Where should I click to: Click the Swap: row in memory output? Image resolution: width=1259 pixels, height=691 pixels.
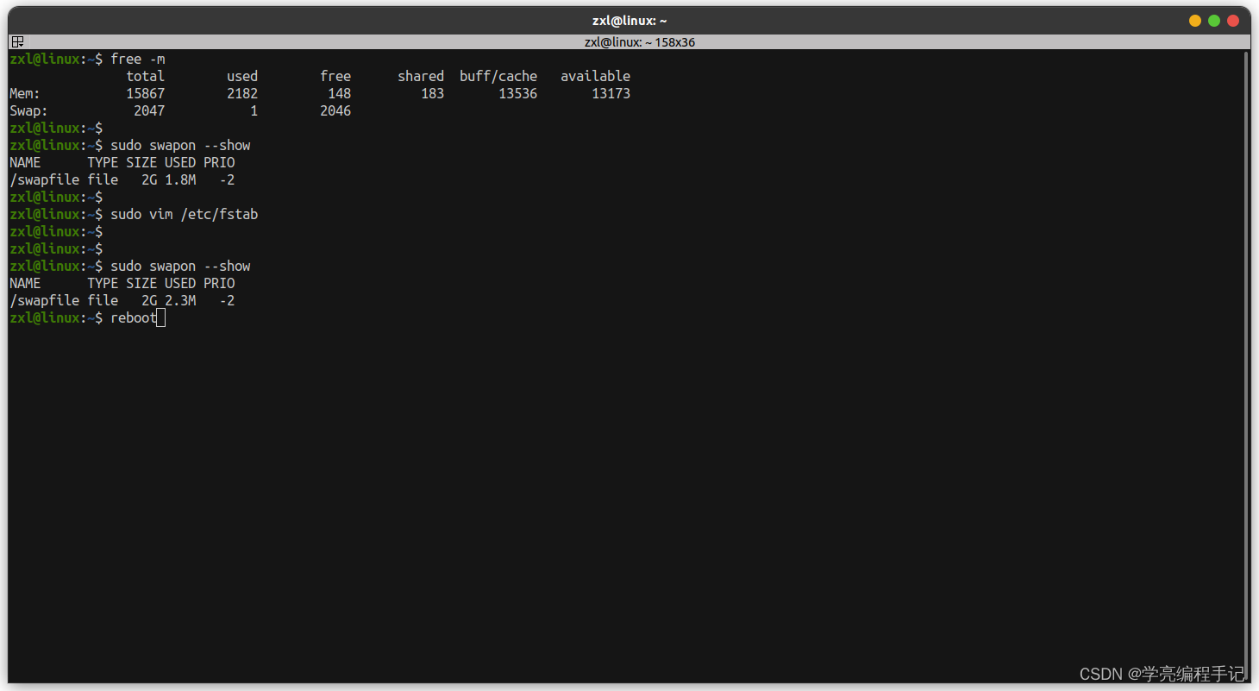tap(27, 110)
